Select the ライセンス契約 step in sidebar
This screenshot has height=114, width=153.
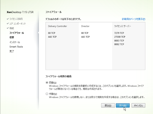16,19
